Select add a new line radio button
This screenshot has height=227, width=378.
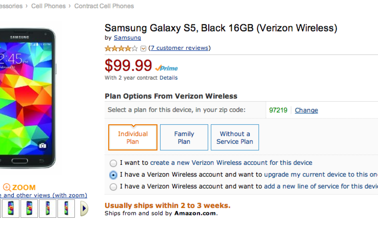[113, 187]
